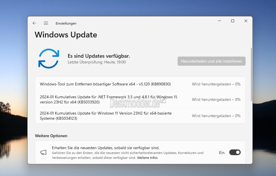Select the KB5034123 cumulative update row
276x176 pixels.
click(140, 116)
